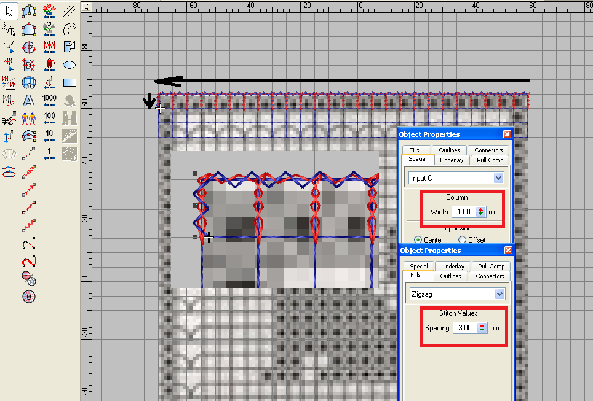593x401 pixels.
Task: Click the '1000' stitch travel icon
Action: 49,100
